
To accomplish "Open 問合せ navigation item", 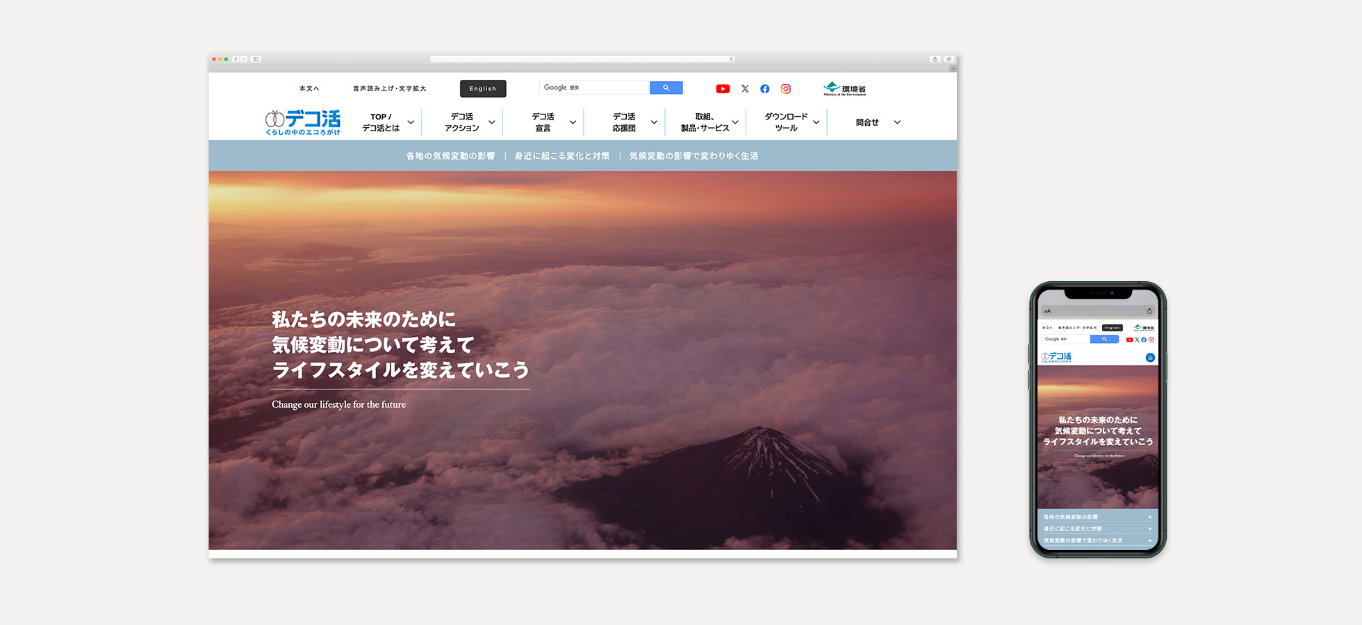I will [867, 122].
